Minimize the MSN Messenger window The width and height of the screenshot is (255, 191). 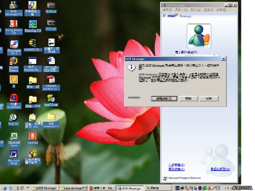point(226,5)
